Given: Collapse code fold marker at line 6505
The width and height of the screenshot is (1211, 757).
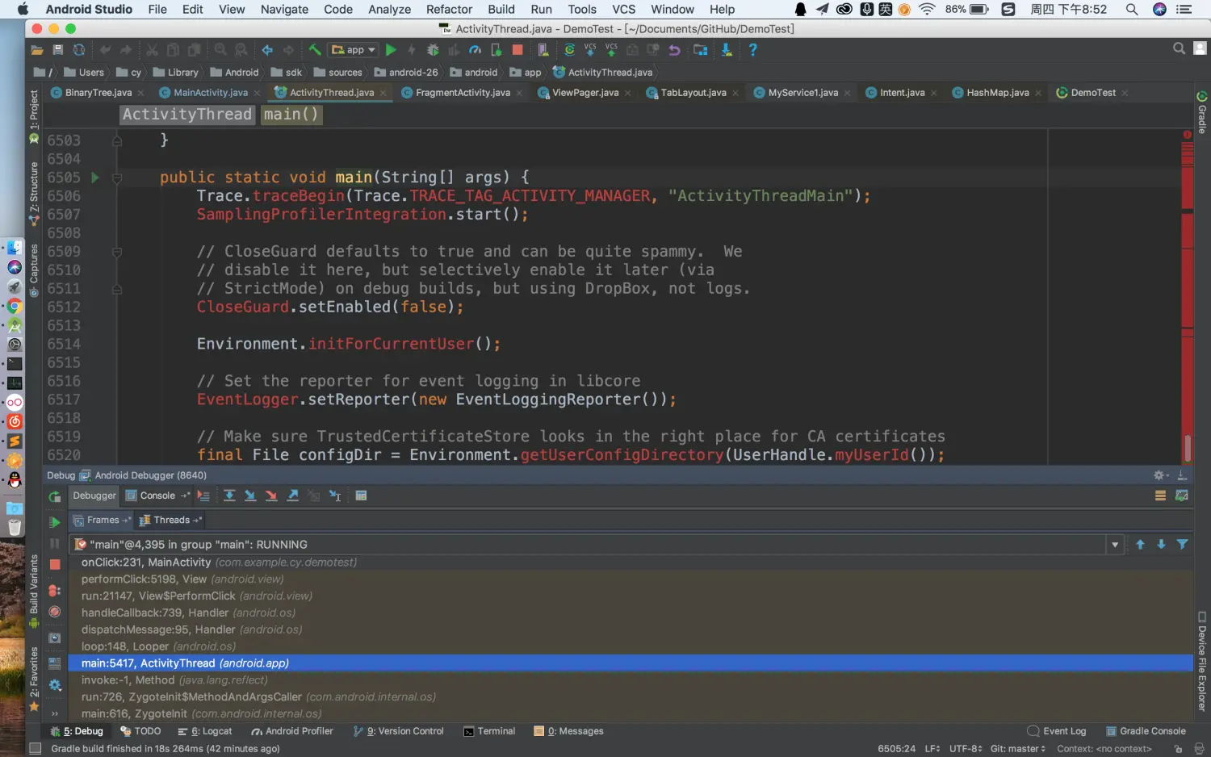Looking at the screenshot, I should tap(117, 178).
